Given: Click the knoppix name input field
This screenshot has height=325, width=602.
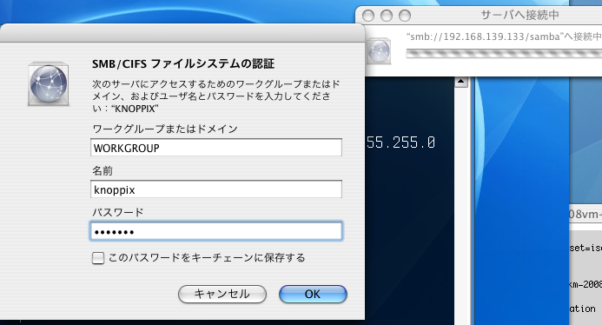Looking at the screenshot, I should coord(216,189).
